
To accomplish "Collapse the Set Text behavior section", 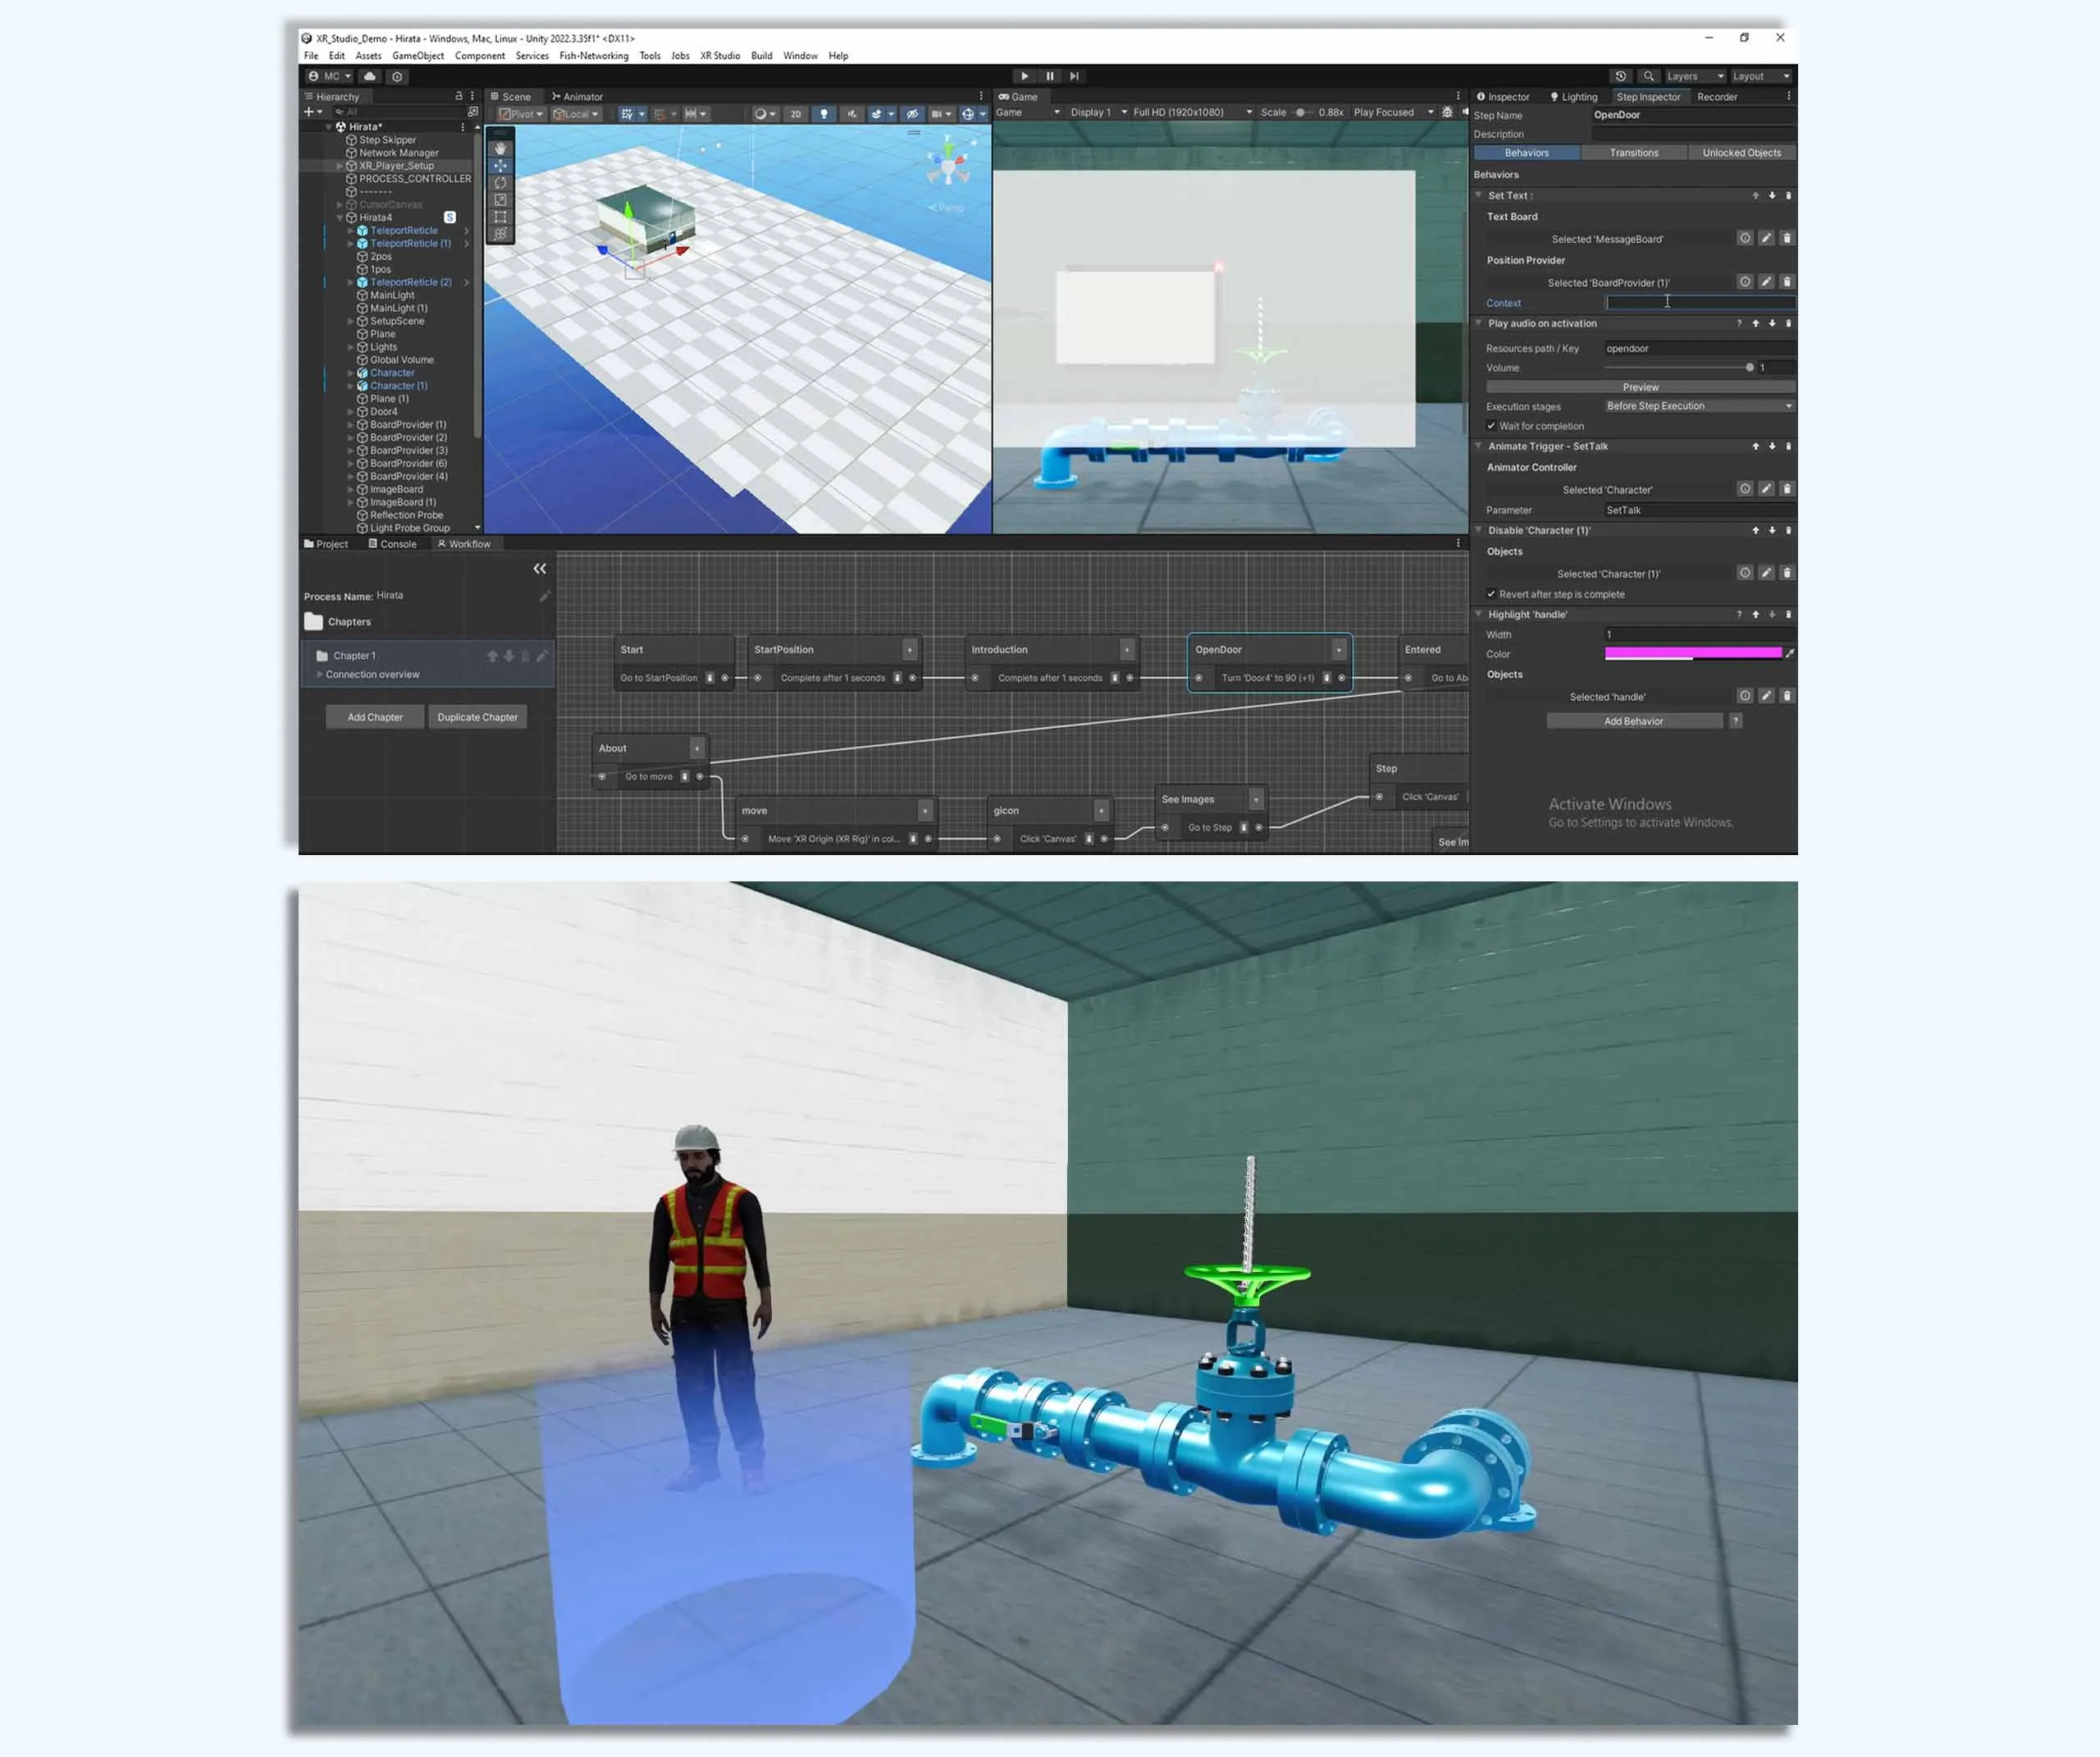I will pyautogui.click(x=1479, y=195).
